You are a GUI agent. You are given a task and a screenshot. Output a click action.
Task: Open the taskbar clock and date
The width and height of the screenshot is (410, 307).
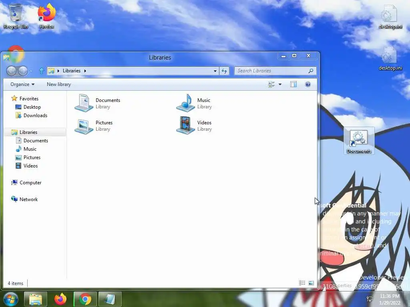(390, 299)
